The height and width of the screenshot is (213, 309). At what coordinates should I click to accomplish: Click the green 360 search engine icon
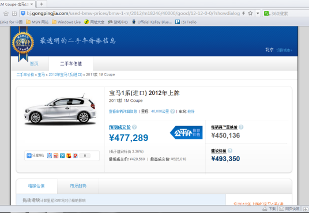click(266, 13)
